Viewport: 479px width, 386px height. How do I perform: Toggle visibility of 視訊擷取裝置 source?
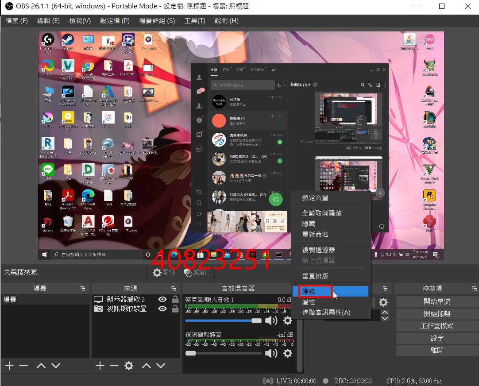[x=162, y=309]
